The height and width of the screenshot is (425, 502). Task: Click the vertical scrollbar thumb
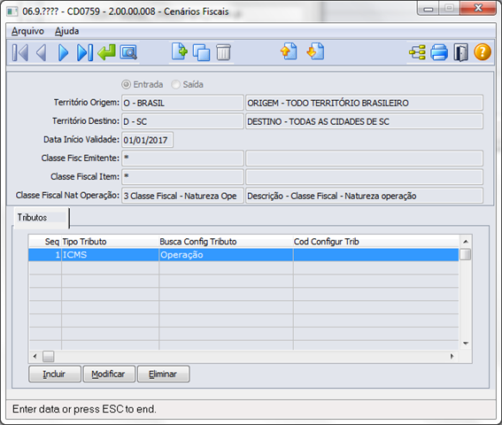coord(466,254)
